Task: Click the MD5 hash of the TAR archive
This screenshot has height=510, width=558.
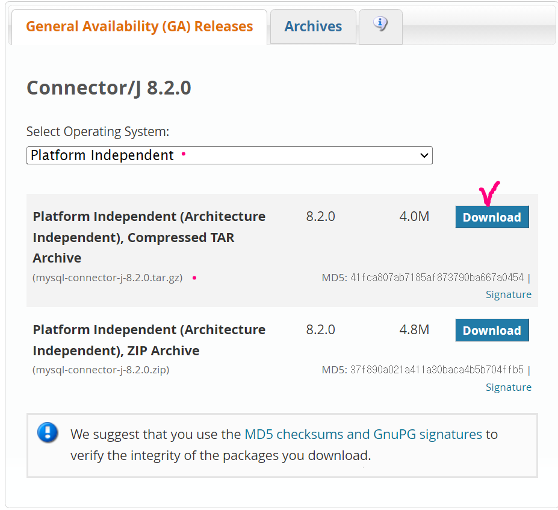Action: click(x=437, y=278)
